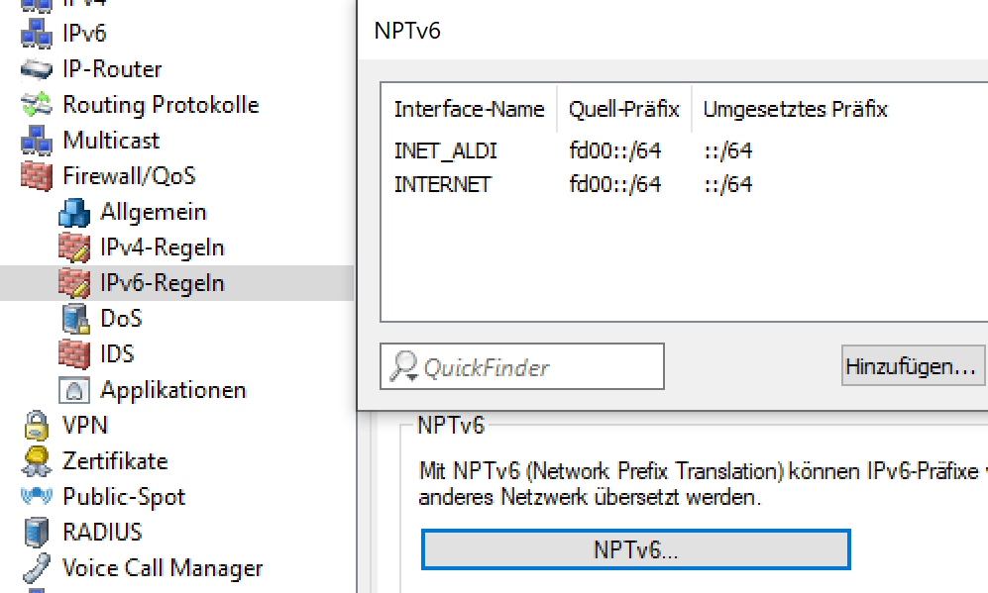The image size is (988, 593).
Task: Open Routing Protokolle settings
Action: click(36, 103)
